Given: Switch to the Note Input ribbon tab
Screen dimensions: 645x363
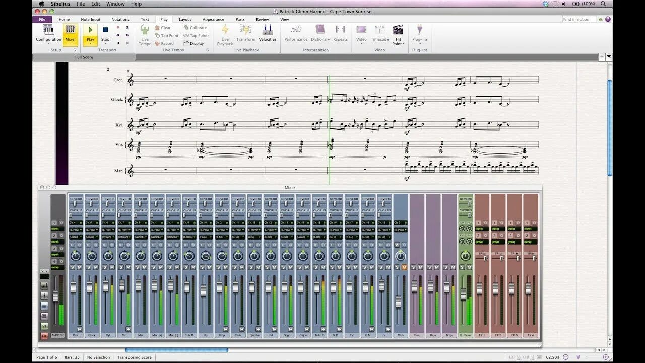Looking at the screenshot, I should (x=91, y=19).
